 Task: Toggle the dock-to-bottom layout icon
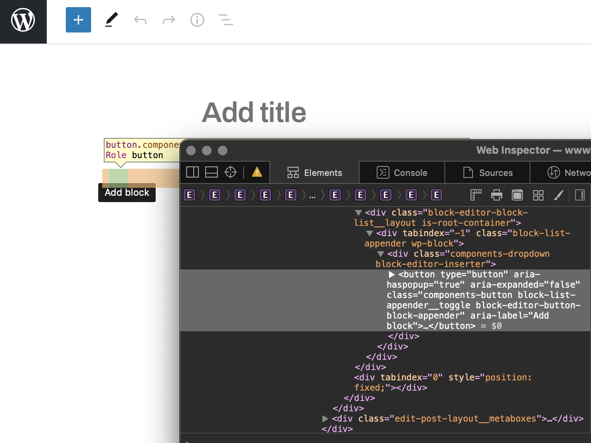(x=211, y=172)
